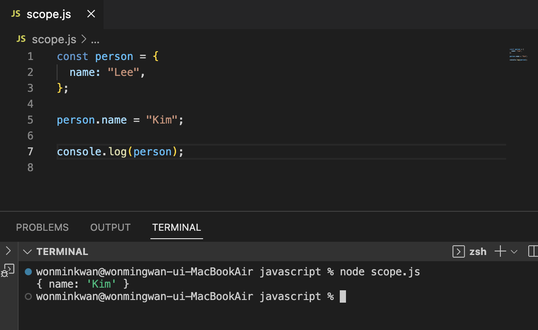538x330 pixels.
Task: Expand the side bar chevron arrow
Action: pyautogui.click(x=8, y=251)
